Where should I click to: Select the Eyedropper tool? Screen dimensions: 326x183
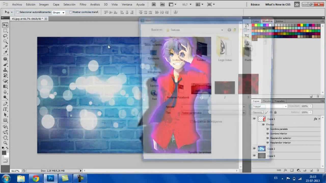[x=5, y=53]
